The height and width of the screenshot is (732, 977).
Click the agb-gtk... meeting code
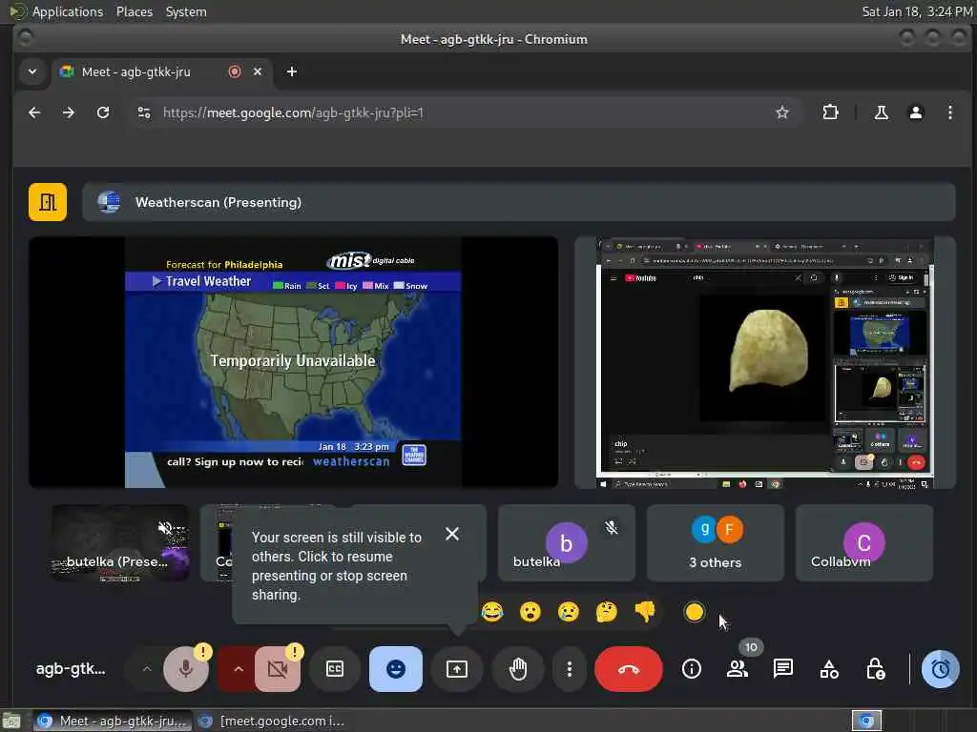(x=71, y=669)
